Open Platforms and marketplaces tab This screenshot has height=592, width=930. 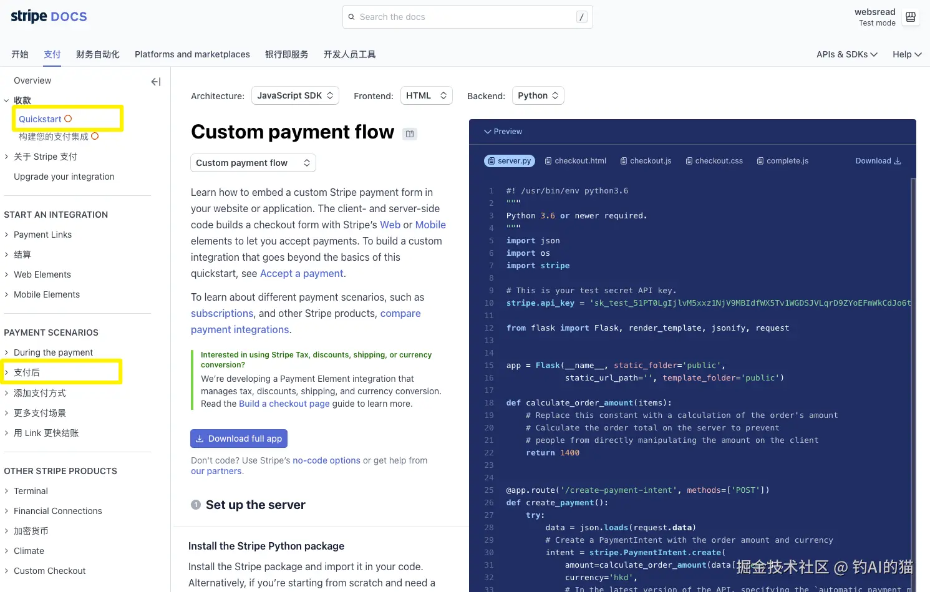tap(192, 54)
